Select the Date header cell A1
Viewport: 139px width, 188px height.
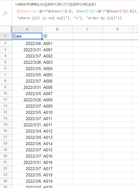[27, 36]
